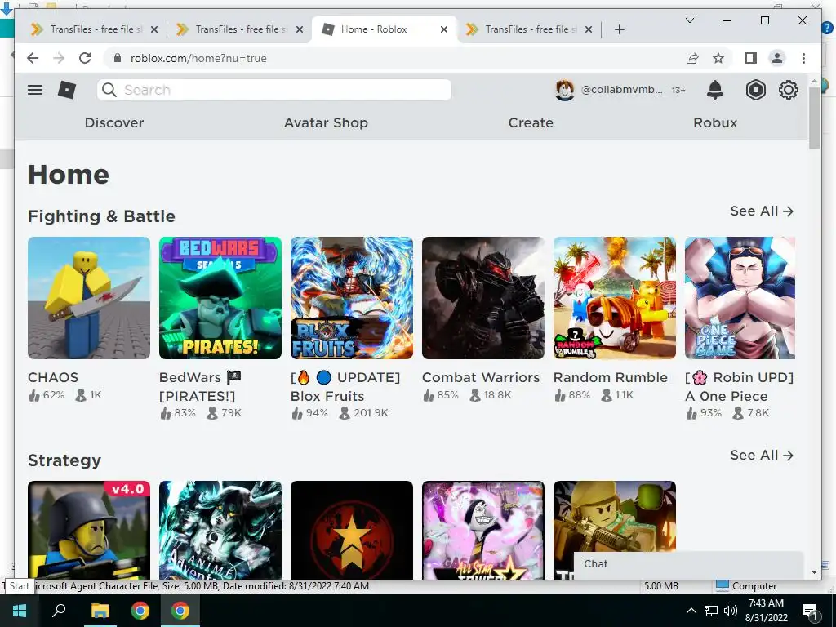Click the Roblox Search field
836x627 pixels.
tap(274, 90)
